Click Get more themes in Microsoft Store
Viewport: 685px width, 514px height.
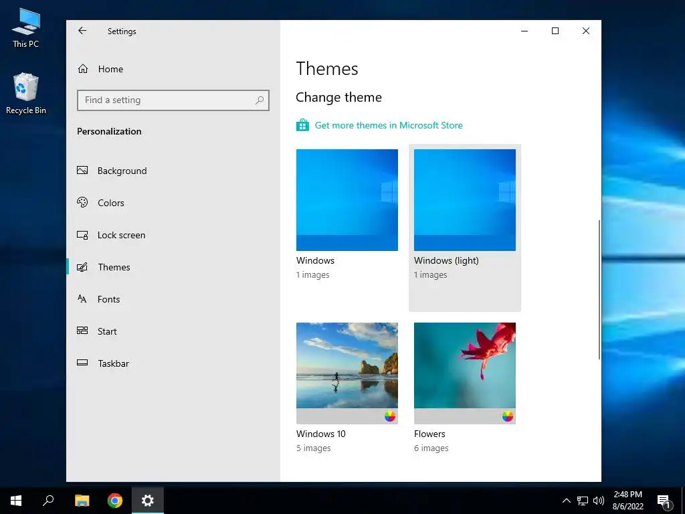pyautogui.click(x=389, y=125)
